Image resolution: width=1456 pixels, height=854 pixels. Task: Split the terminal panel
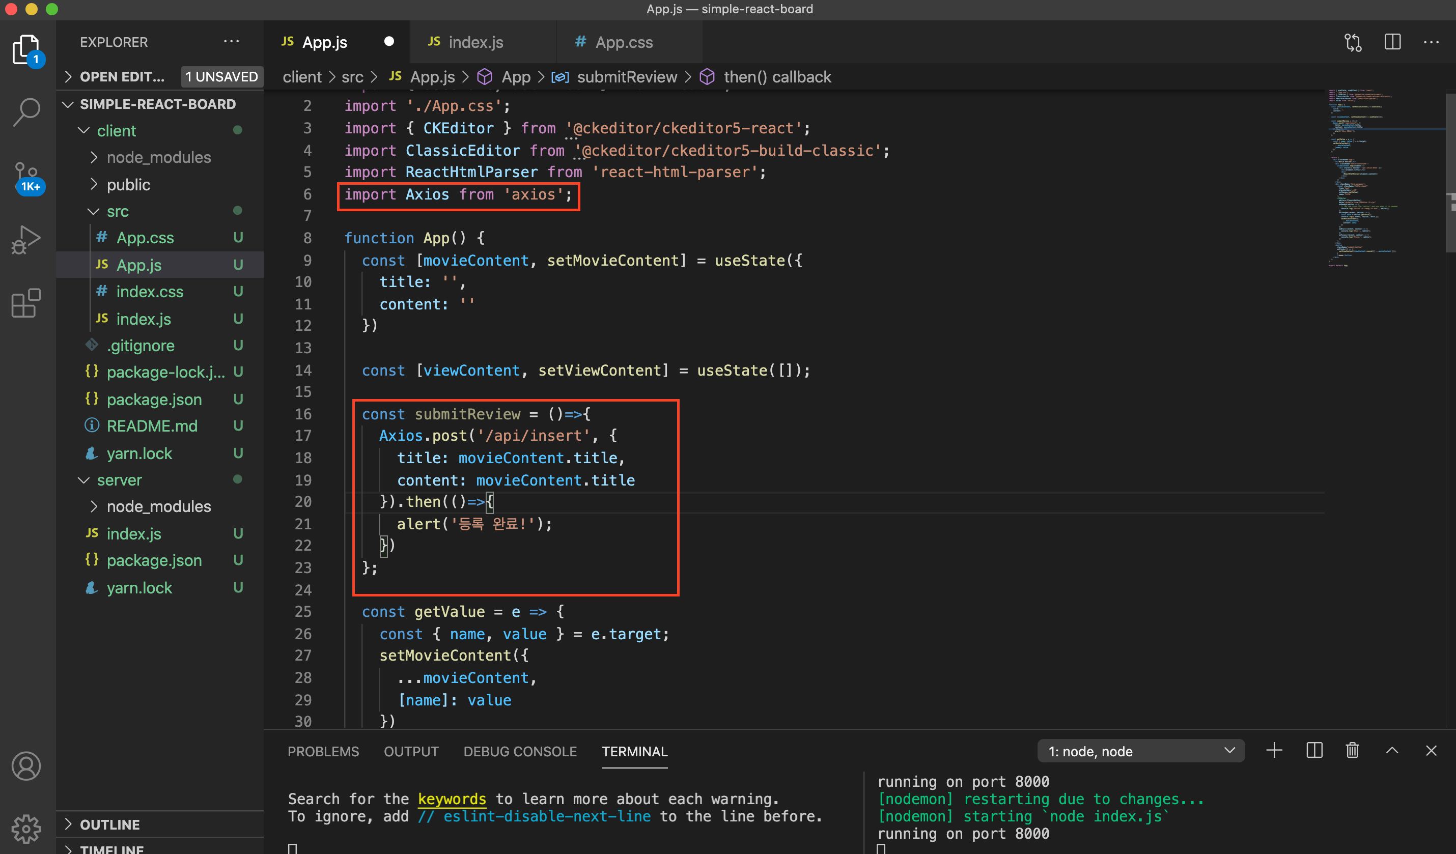(x=1314, y=751)
